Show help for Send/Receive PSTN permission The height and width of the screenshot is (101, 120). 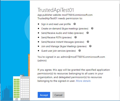pos(75,37)
